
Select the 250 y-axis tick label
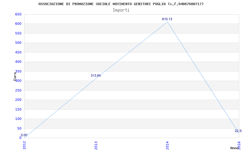[18, 90]
